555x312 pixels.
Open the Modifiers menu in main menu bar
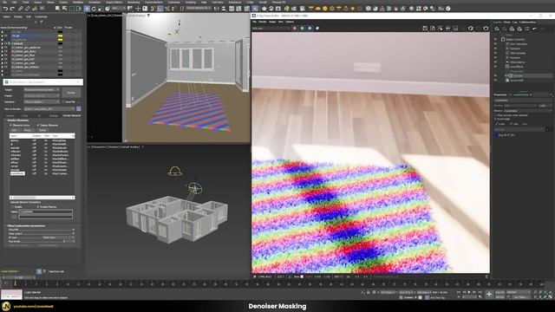77,2
